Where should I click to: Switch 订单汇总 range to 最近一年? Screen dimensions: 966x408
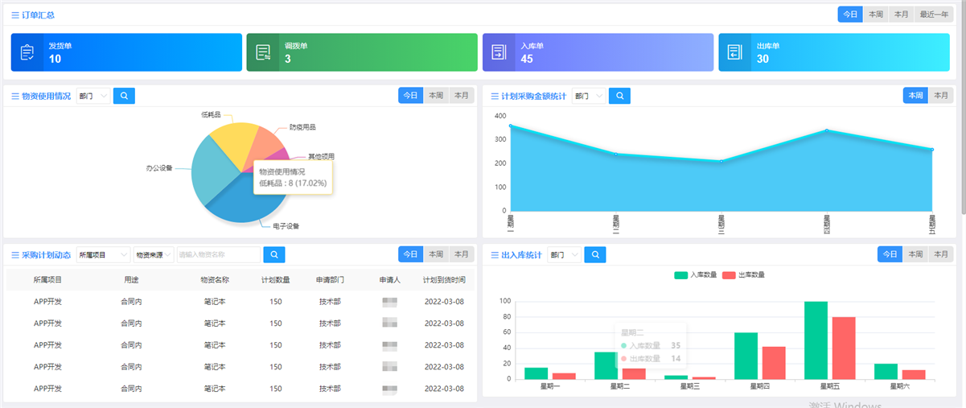pos(934,14)
